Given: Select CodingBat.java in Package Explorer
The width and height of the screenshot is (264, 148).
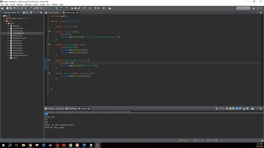Looking at the screenshot, I should coord(18,33).
